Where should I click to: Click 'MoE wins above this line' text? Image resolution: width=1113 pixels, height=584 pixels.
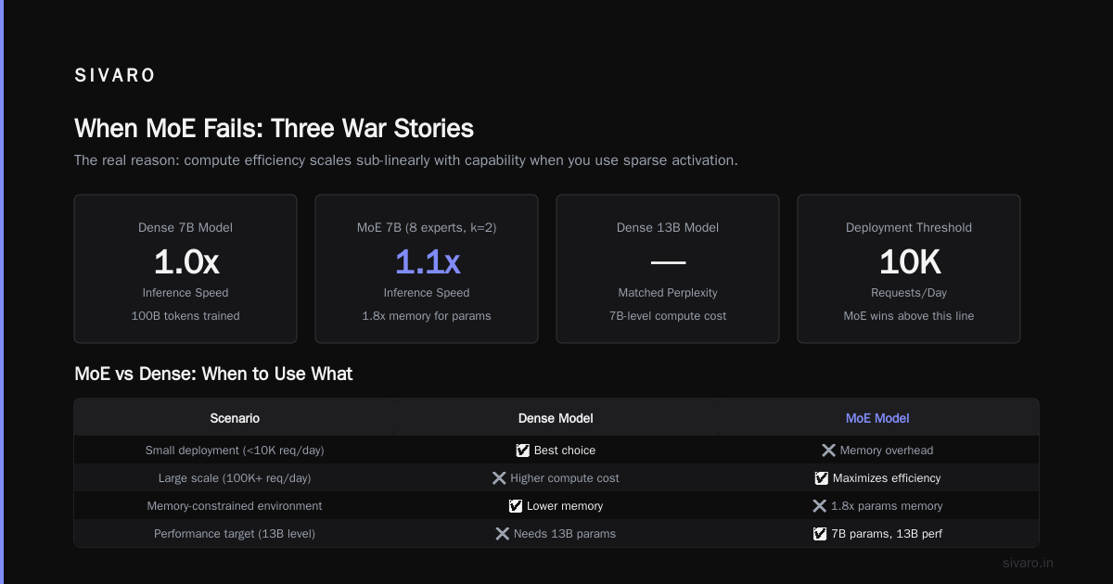(909, 316)
